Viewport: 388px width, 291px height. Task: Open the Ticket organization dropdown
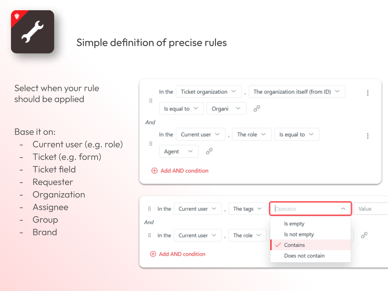click(x=208, y=92)
